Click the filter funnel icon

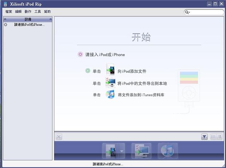click(x=204, y=137)
